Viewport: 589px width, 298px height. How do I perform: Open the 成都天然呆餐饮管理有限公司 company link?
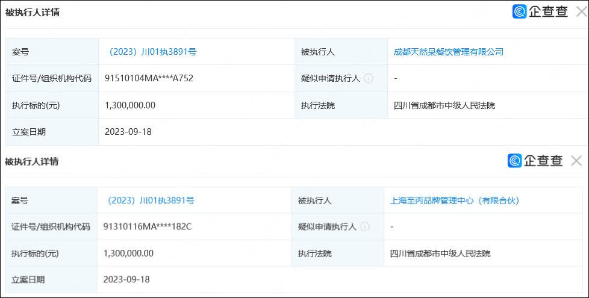click(x=448, y=52)
